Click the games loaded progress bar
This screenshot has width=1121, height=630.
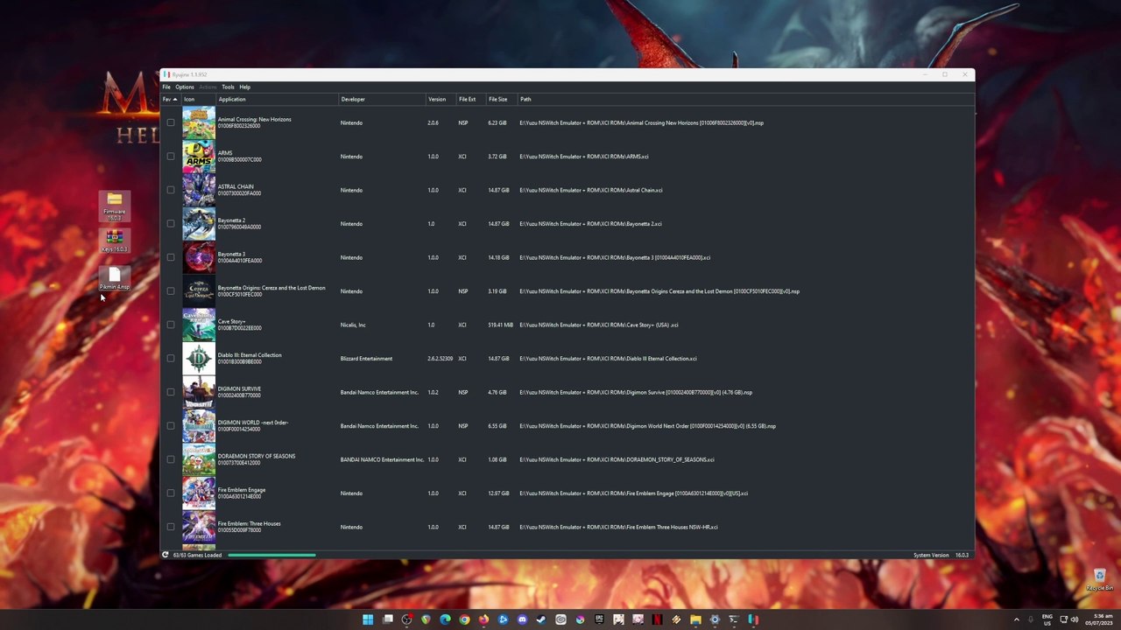[x=271, y=555]
